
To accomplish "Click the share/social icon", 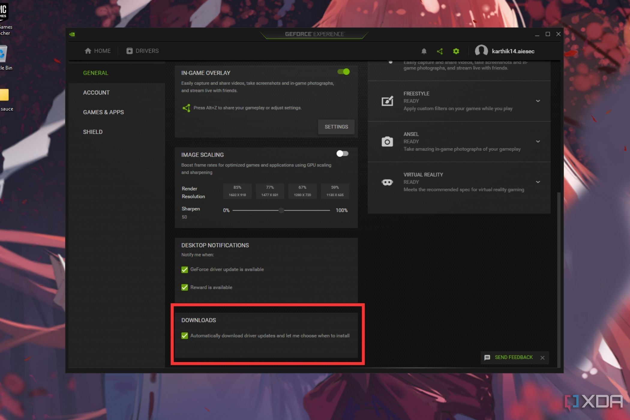I will coord(440,51).
